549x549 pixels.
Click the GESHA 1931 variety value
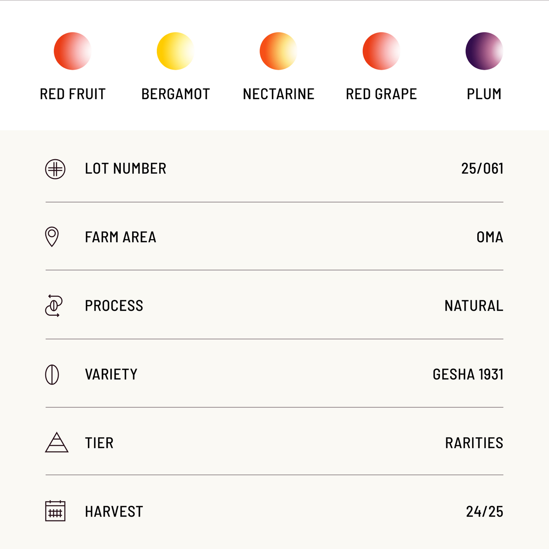pos(468,374)
